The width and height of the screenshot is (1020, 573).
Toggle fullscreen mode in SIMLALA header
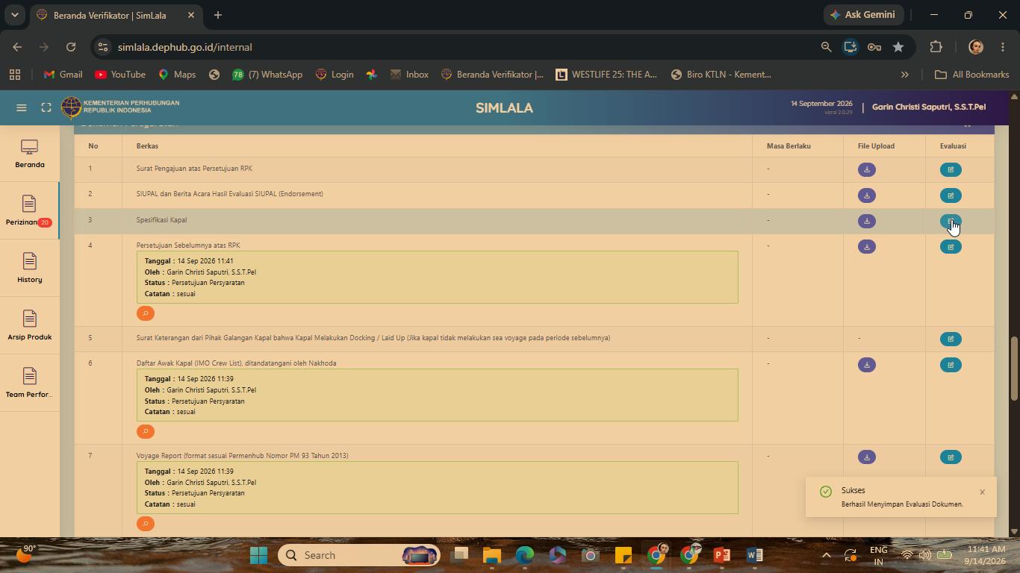coord(46,108)
